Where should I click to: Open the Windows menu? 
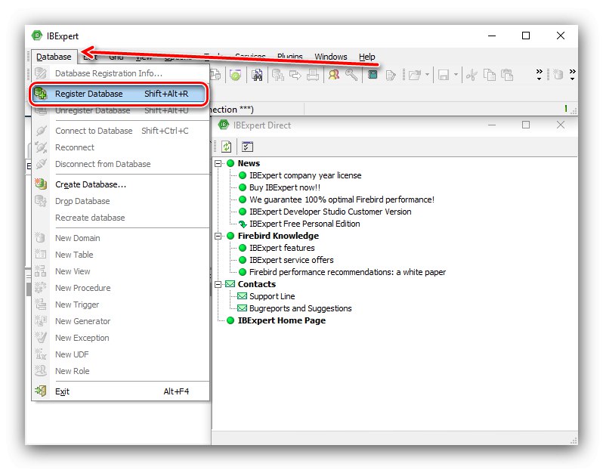[x=331, y=57]
